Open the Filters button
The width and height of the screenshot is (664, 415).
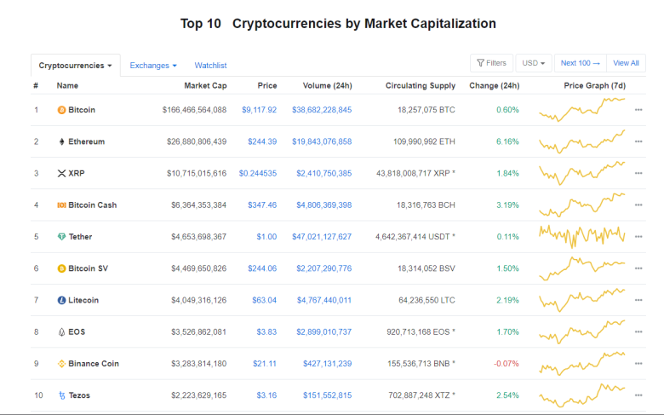pyautogui.click(x=492, y=63)
